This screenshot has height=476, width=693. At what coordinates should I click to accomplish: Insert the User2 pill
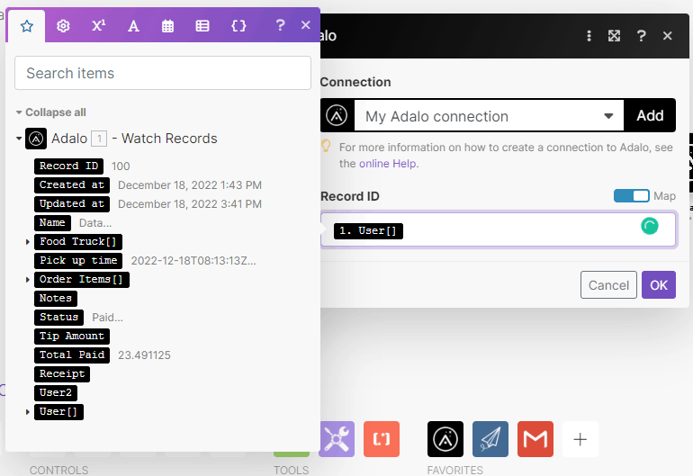tap(56, 393)
